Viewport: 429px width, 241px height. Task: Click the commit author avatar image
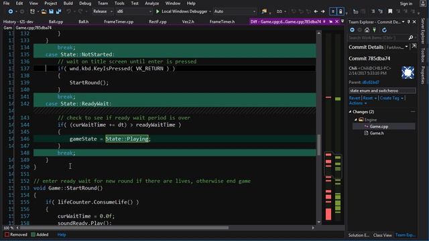[408, 72]
